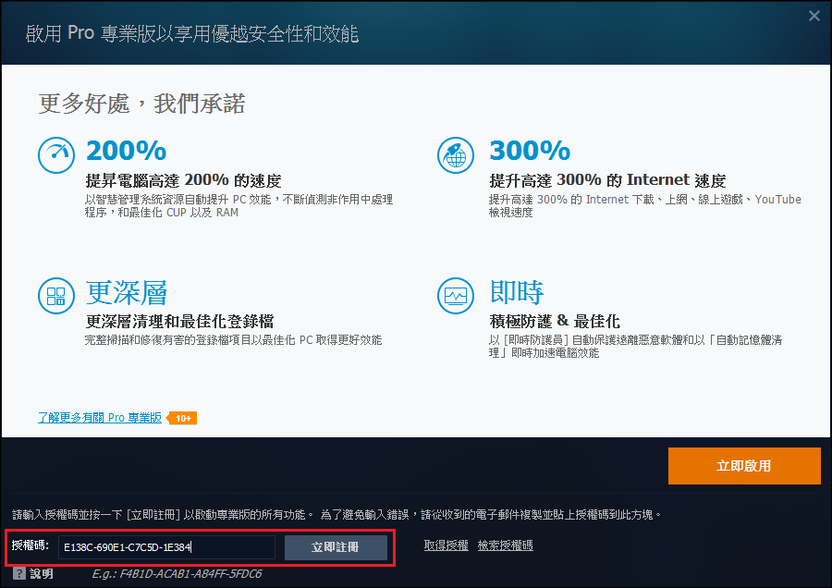
Task: Open the 檢索授權碼 link
Action: pyautogui.click(x=505, y=545)
